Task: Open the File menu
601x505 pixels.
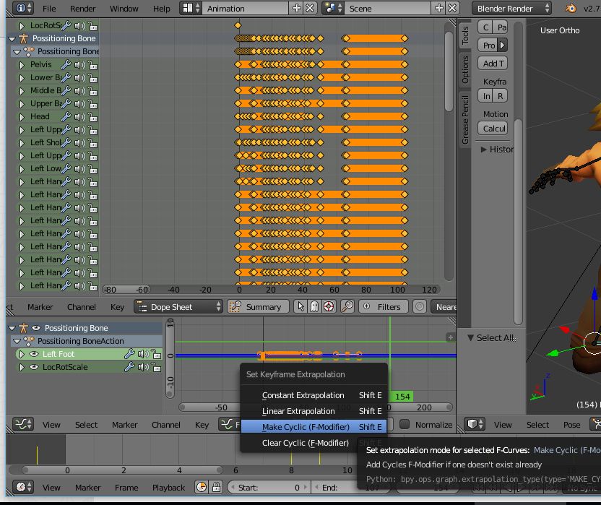Action: pos(49,9)
